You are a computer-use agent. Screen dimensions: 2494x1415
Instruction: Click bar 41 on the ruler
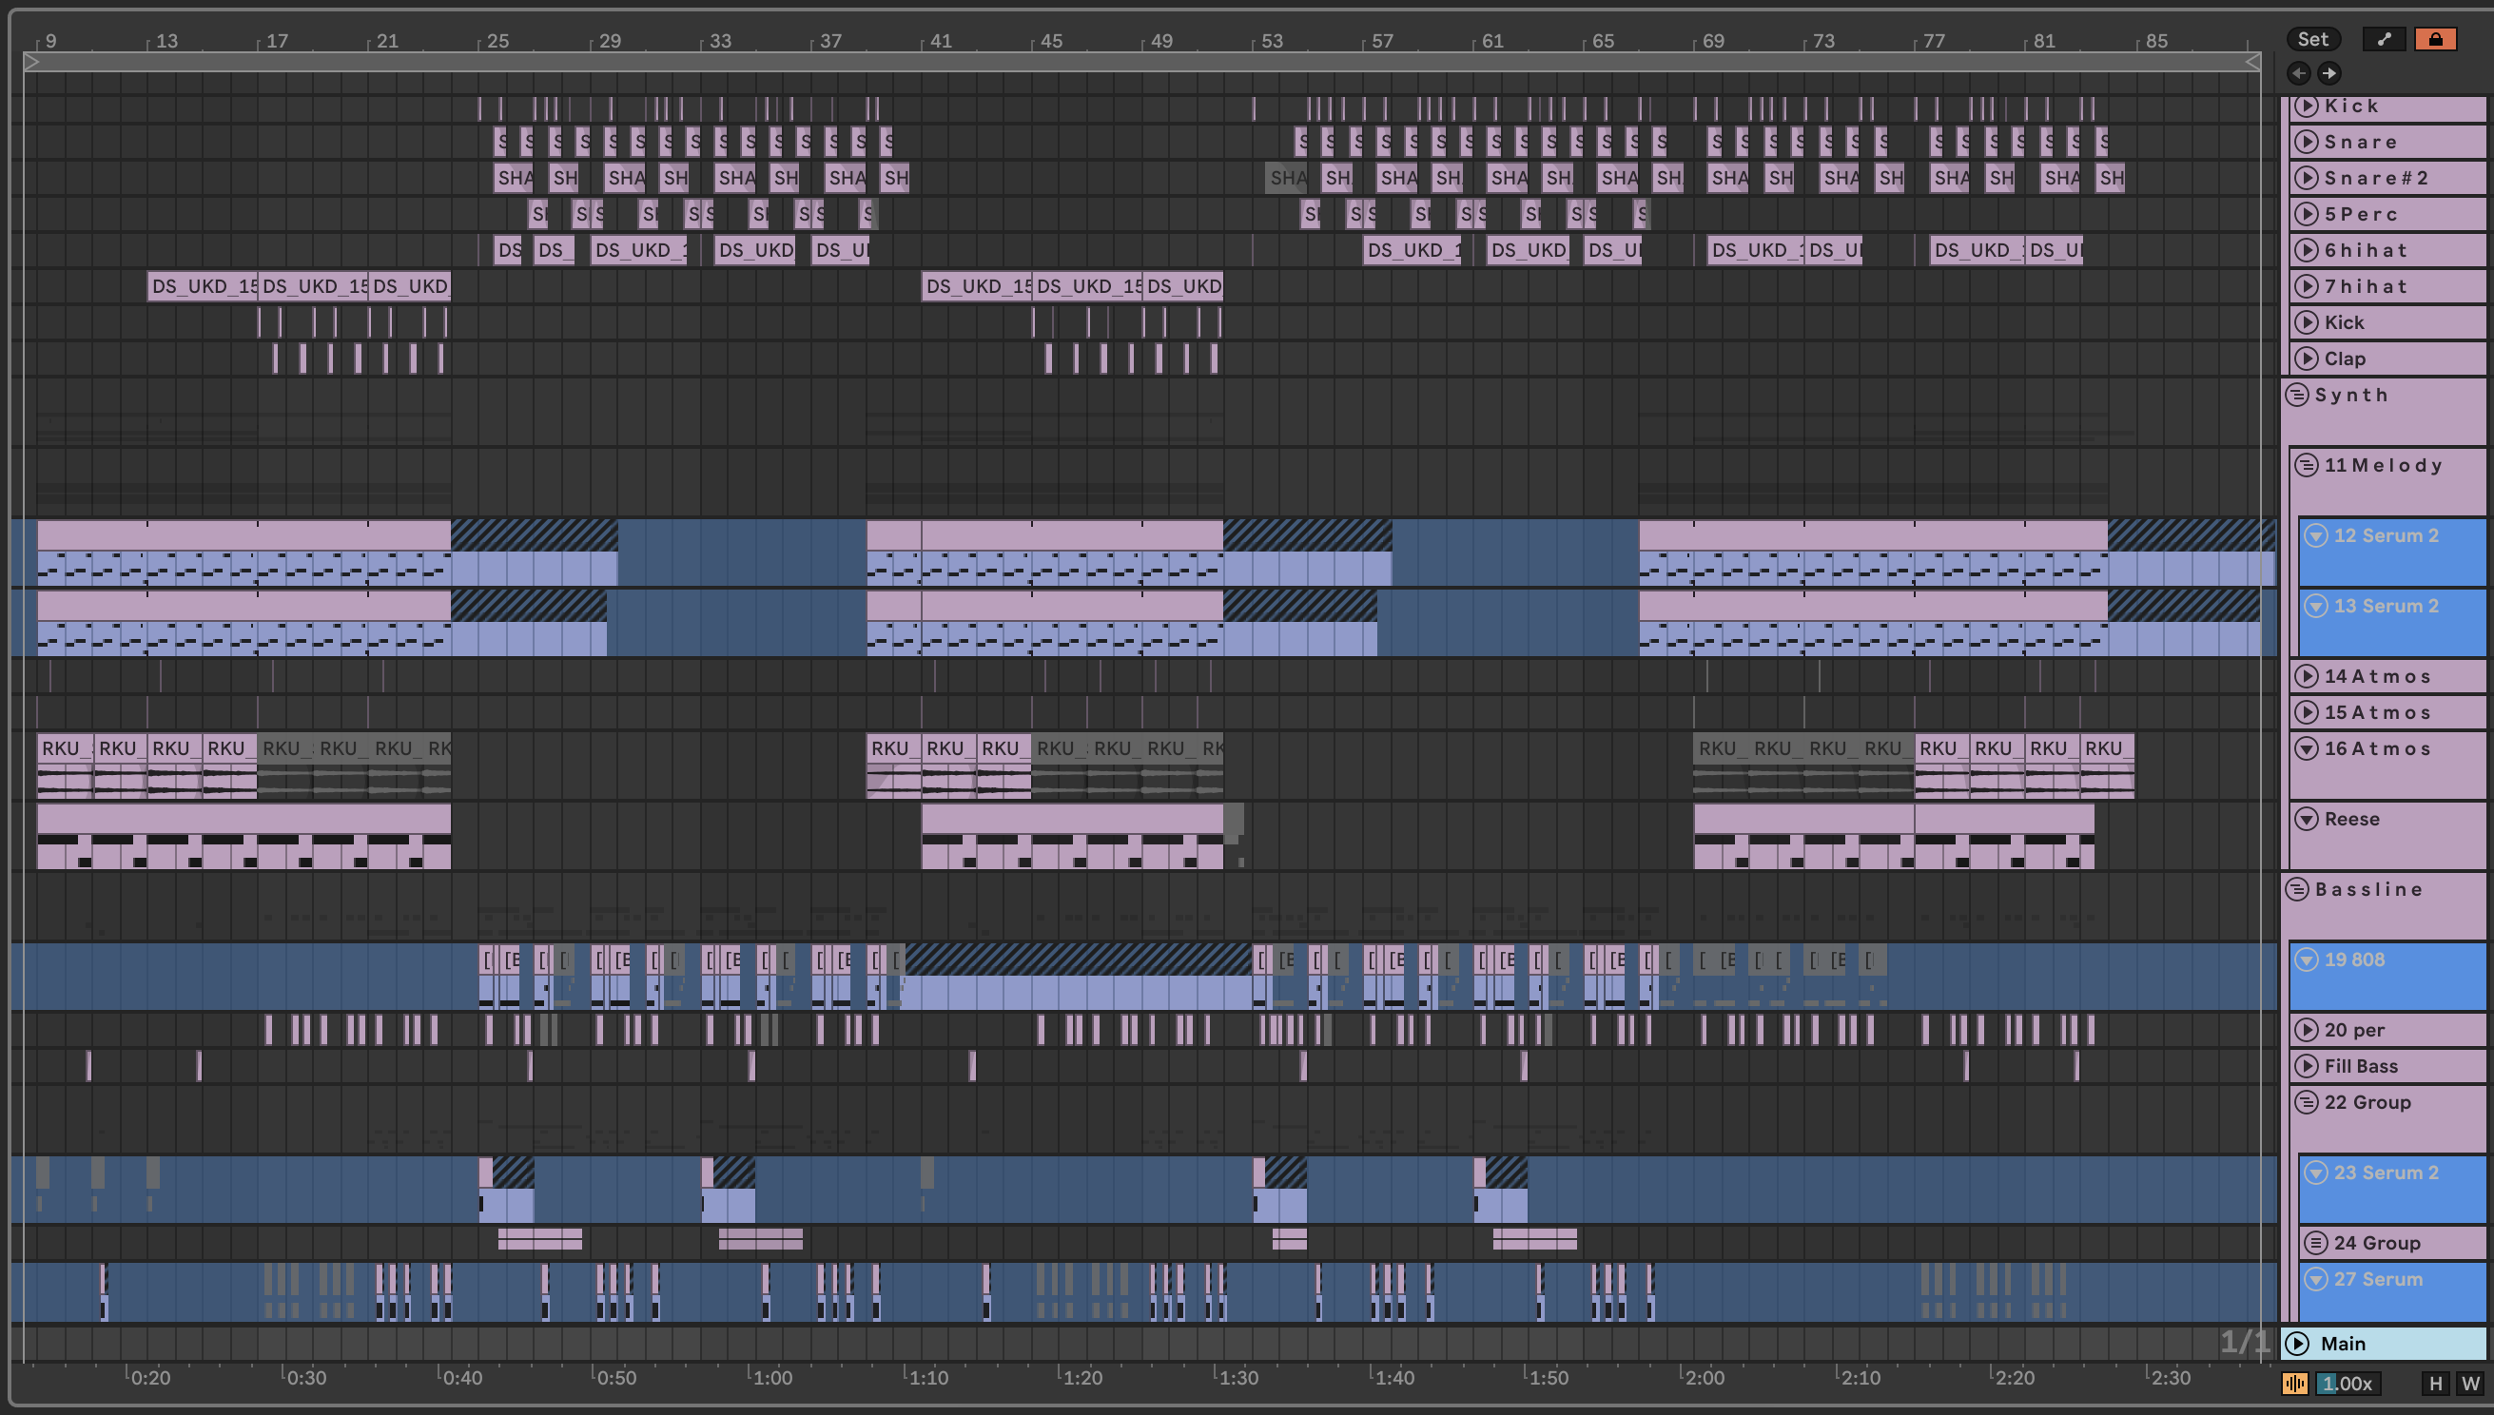(939, 41)
